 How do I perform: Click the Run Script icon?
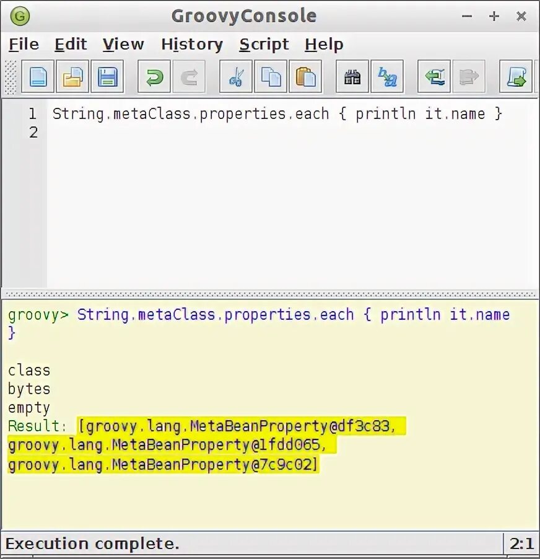click(516, 77)
